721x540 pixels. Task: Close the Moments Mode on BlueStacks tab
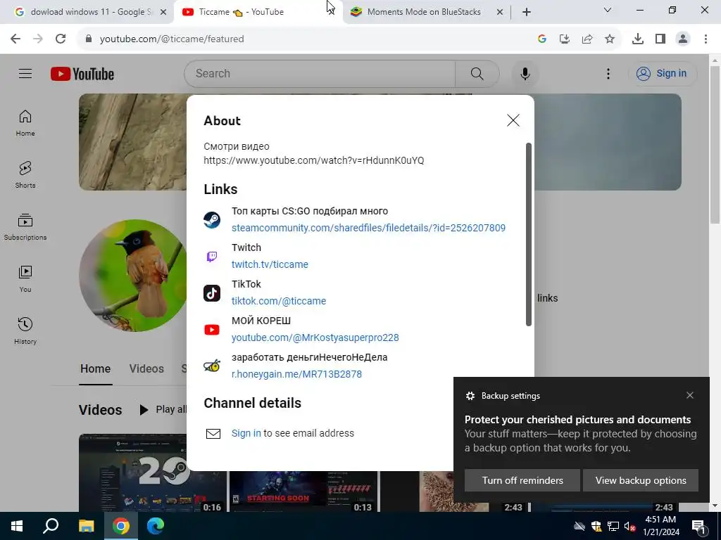coord(500,13)
